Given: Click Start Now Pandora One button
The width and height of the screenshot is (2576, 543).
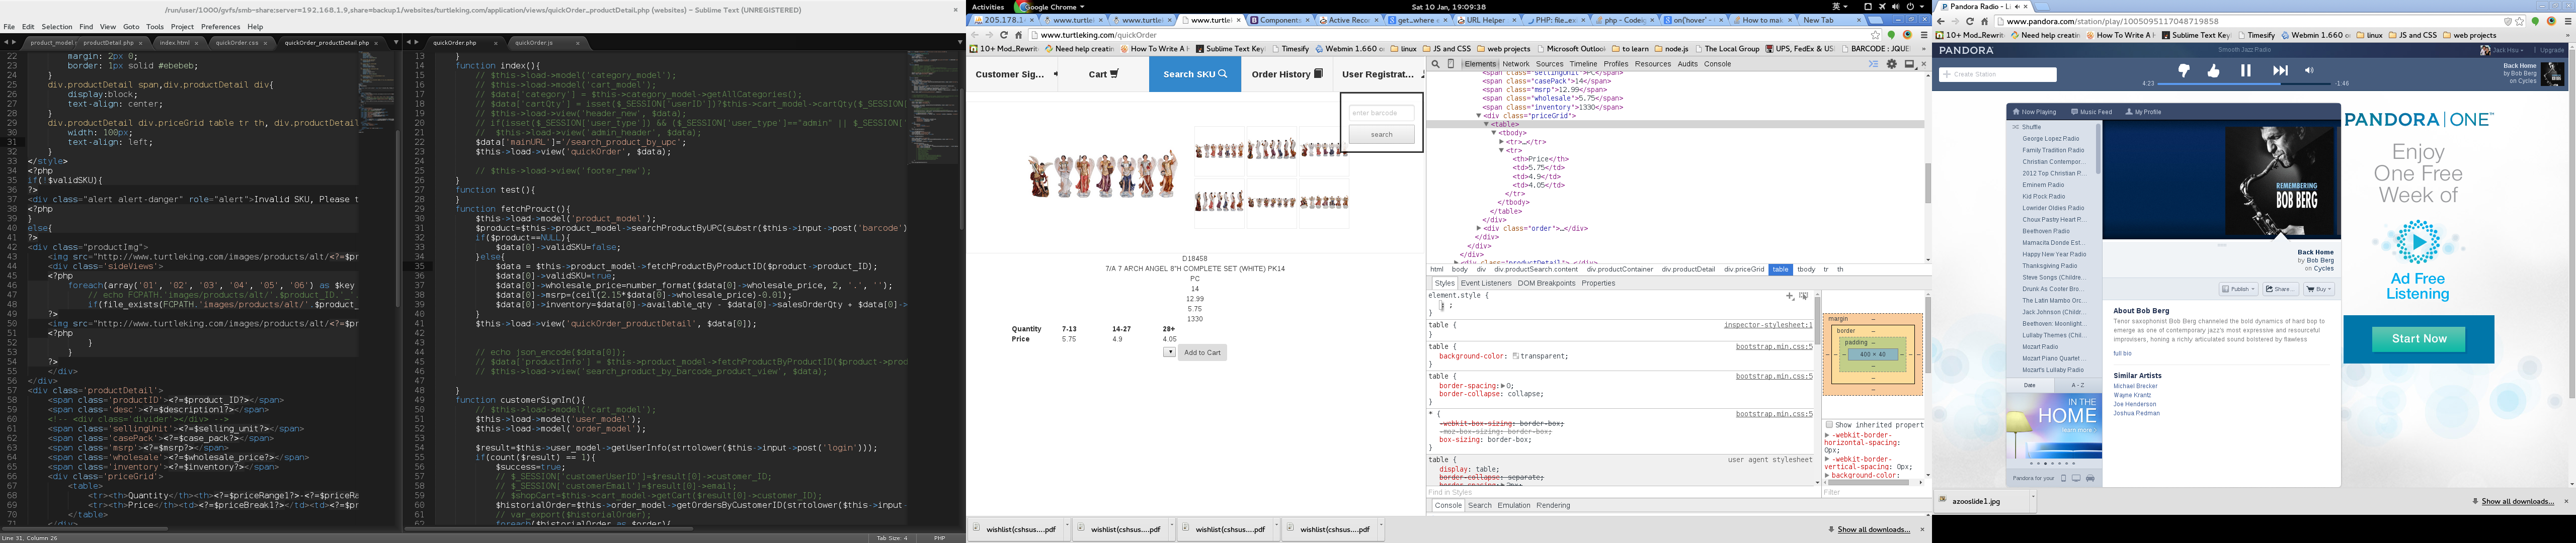Looking at the screenshot, I should (2418, 339).
